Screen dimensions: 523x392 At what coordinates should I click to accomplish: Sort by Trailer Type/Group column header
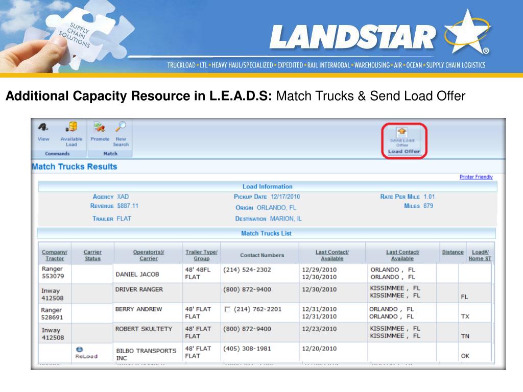click(x=201, y=255)
